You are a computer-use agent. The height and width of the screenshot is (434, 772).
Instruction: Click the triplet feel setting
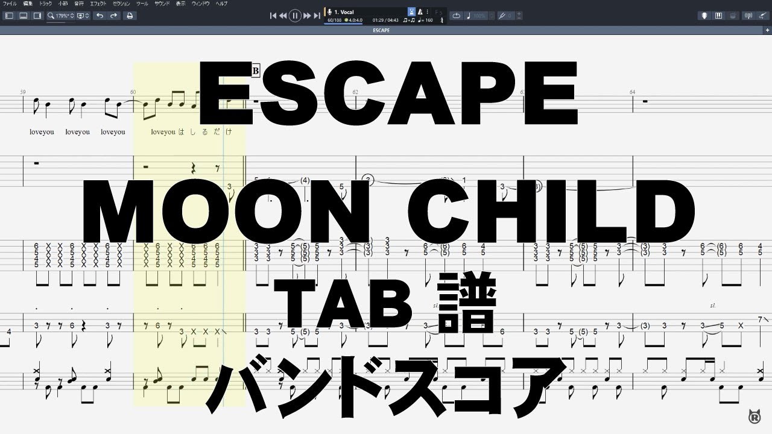coord(408,20)
